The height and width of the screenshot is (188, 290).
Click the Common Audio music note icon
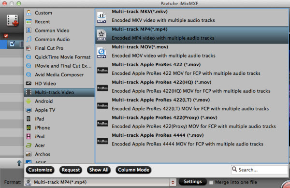coord(29,39)
